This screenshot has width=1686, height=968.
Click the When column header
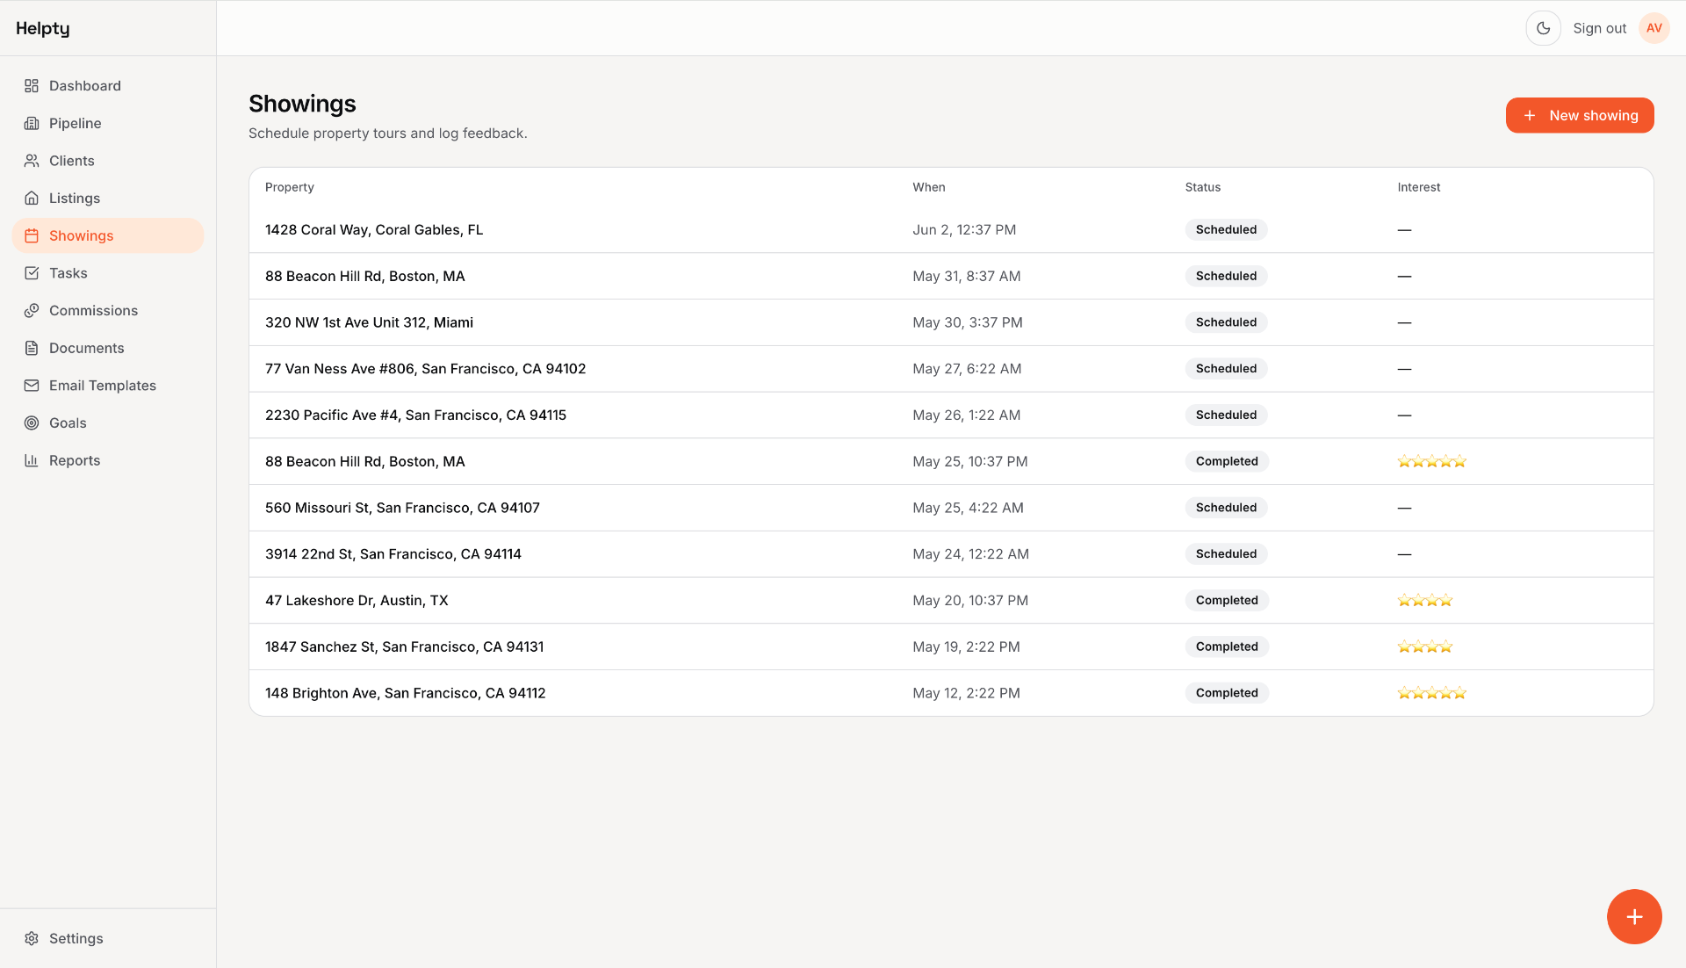[x=929, y=188]
